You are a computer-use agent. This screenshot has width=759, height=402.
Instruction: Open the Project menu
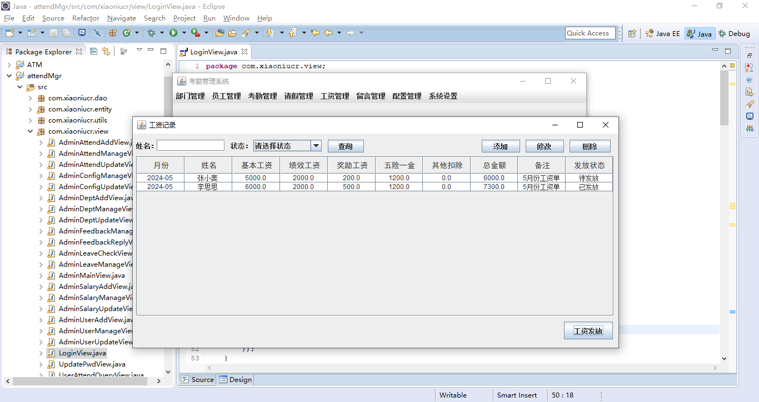(184, 18)
